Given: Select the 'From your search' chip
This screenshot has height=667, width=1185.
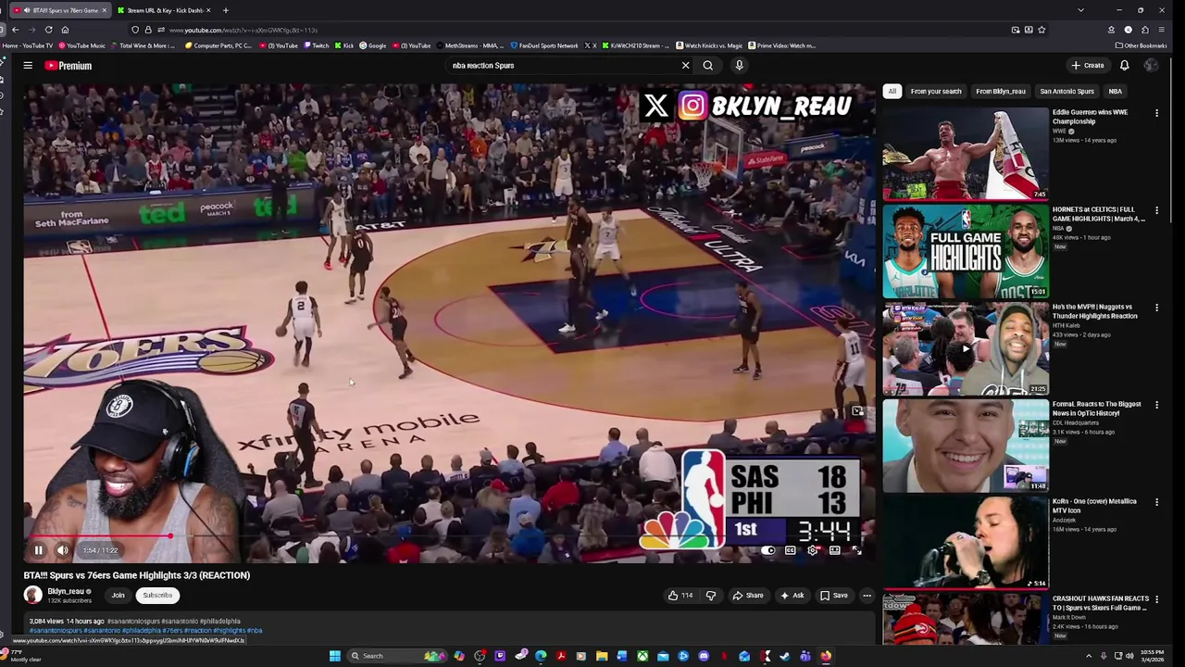Looking at the screenshot, I should (x=936, y=92).
